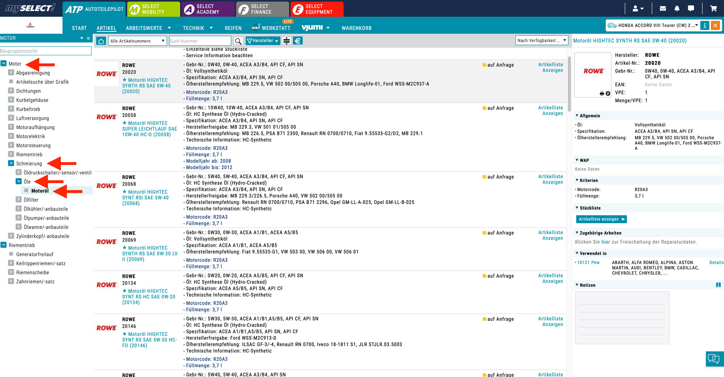Collapse the Riementrieb root tree node
This screenshot has width=724, height=377.
tap(4, 245)
